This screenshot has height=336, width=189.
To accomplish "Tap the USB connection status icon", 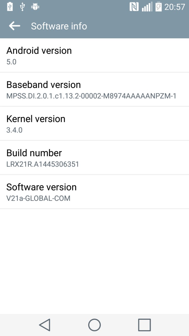I will point(23,7).
